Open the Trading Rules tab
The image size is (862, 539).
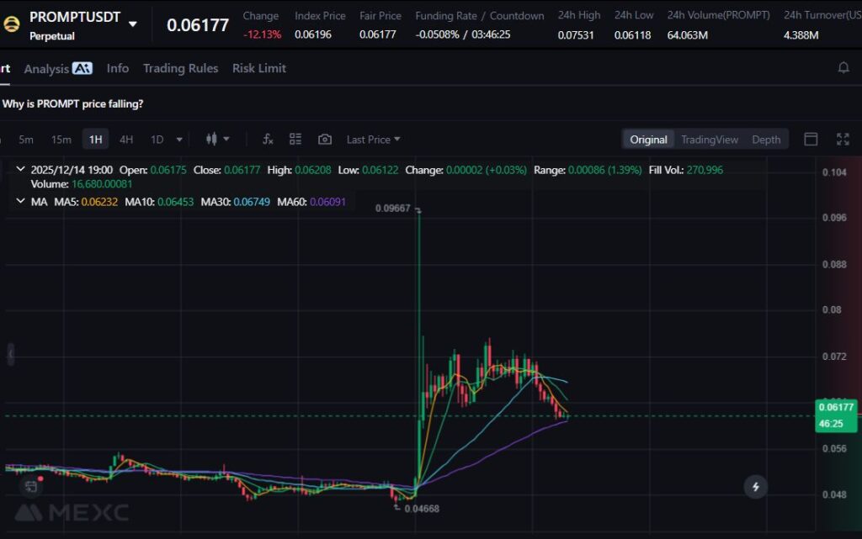[x=180, y=68]
